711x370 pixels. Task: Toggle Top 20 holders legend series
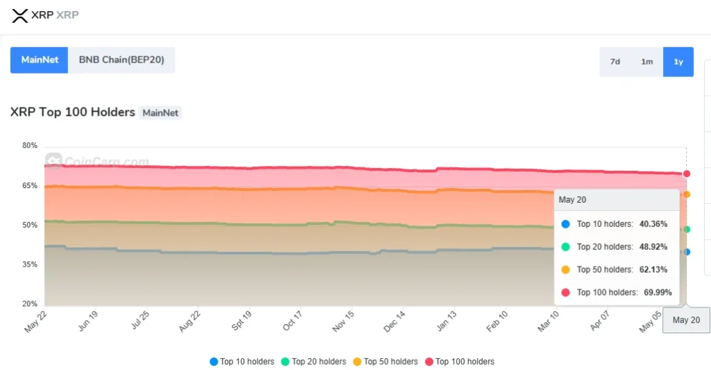pos(314,362)
